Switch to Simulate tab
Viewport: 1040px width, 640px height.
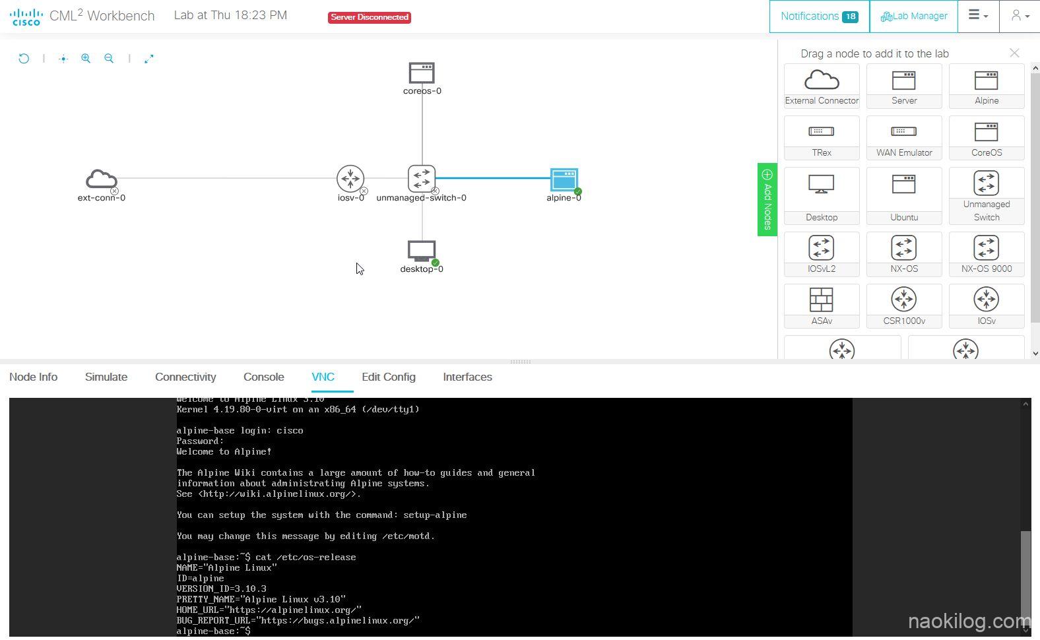106,377
